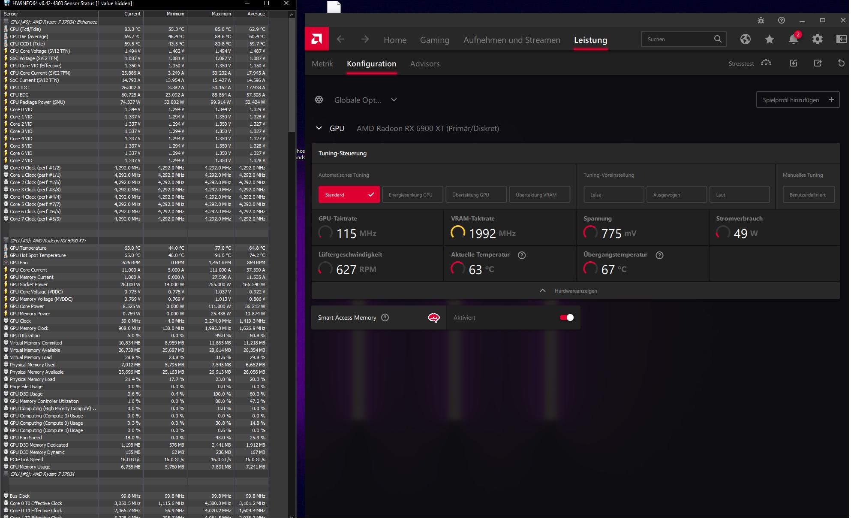
Task: Click HWiNFO Sensor column header
Action: pos(50,14)
